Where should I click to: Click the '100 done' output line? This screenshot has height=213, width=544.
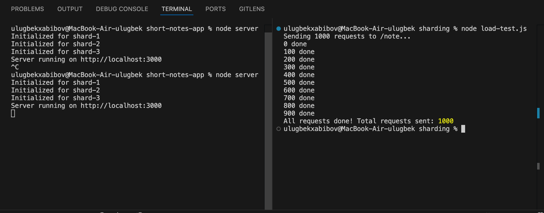(299, 52)
